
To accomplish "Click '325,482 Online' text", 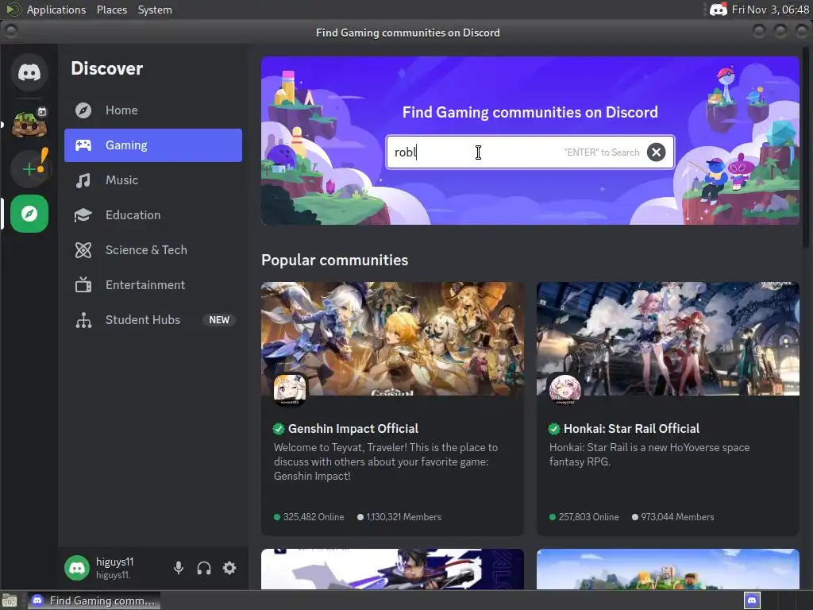I will pos(313,517).
